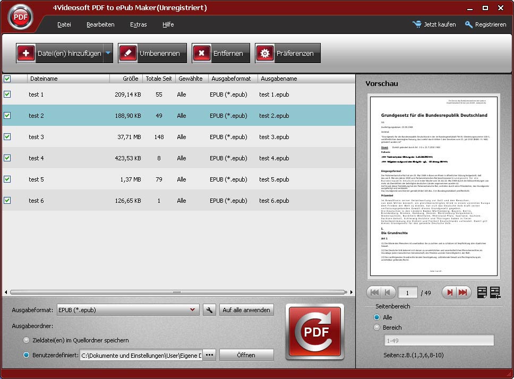The height and width of the screenshot is (379, 514).
Task: Uncheck the checkbox for test 3
Action: pos(7,136)
